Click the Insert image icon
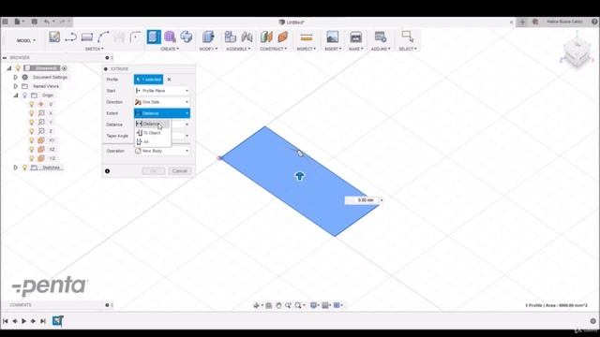Viewport: 600px width, 337px height. click(332, 37)
